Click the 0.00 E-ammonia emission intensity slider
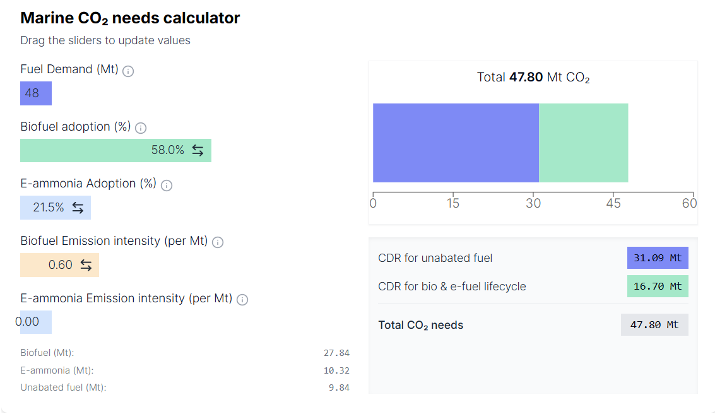715x414 pixels. [36, 322]
